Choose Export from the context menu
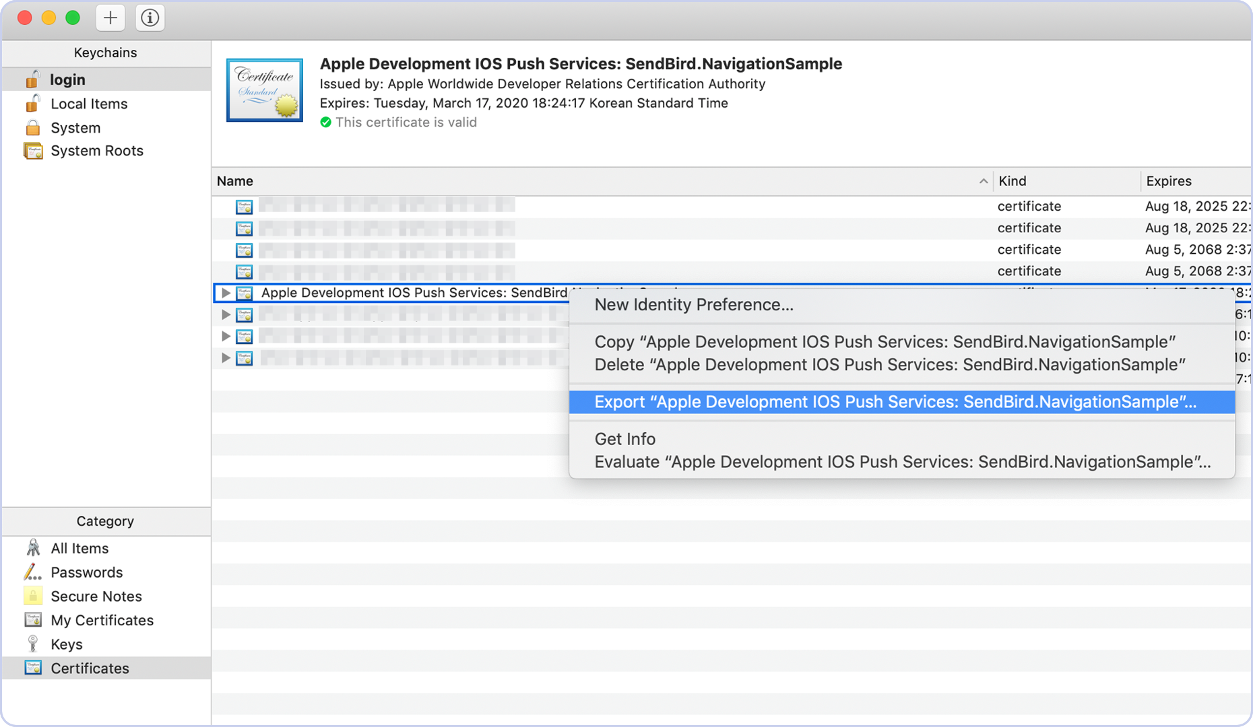This screenshot has height=727, width=1253. pos(895,402)
